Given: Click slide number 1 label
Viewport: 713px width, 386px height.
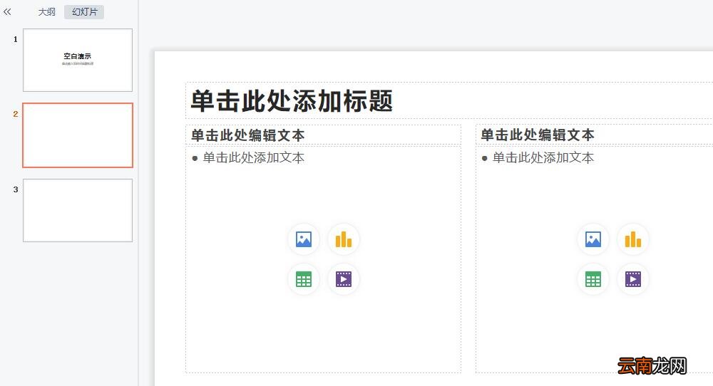Looking at the screenshot, I should tap(16, 39).
